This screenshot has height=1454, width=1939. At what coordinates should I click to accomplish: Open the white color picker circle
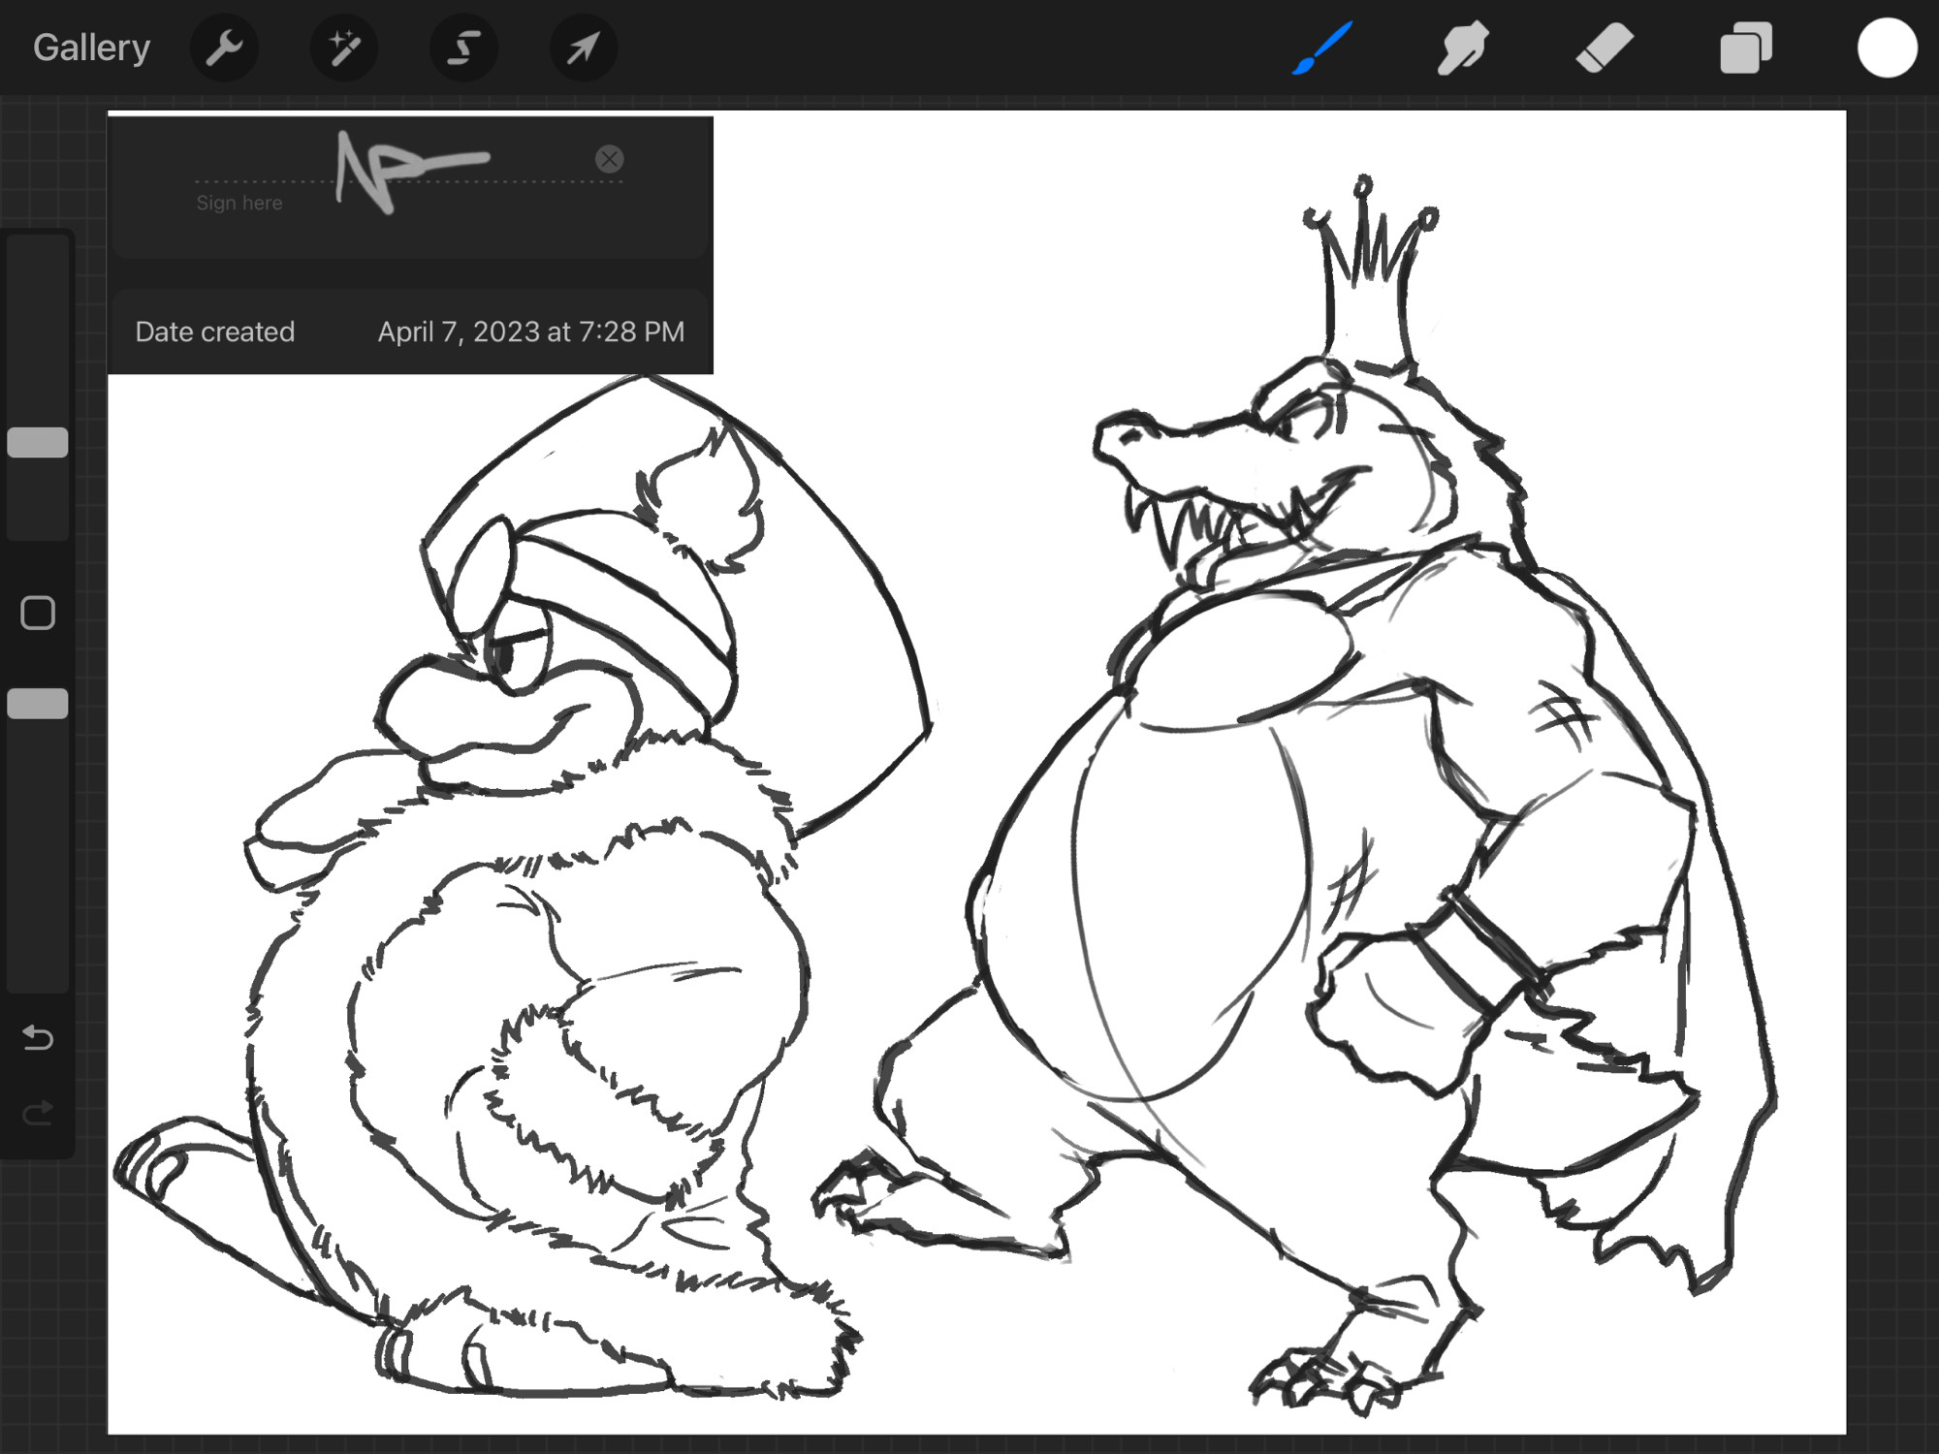(1887, 47)
